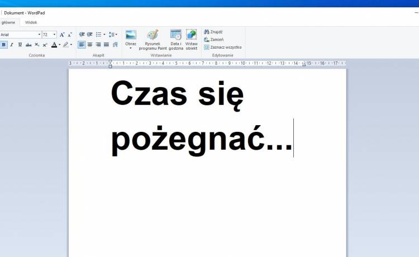The image size is (419, 257).
Task: Align text to the right
Action: (x=98, y=45)
